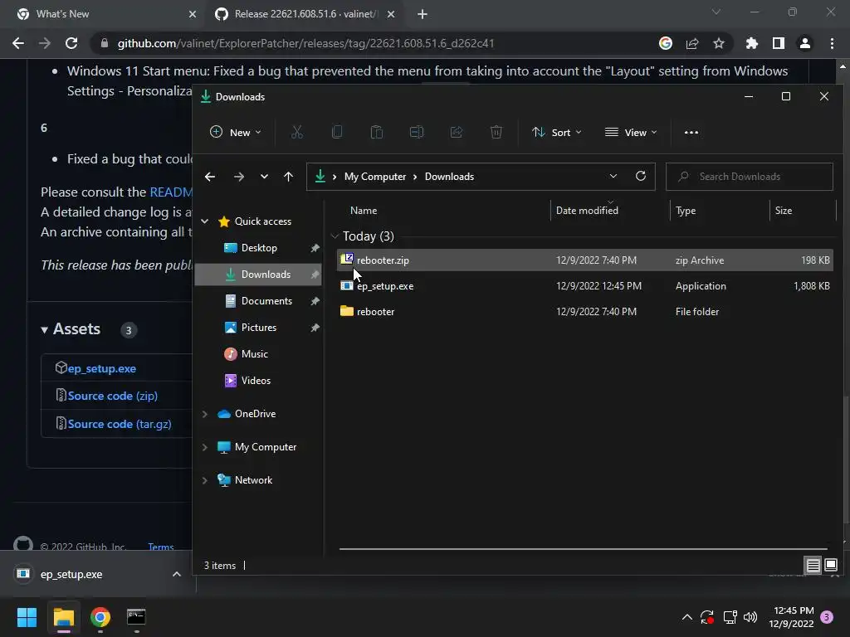This screenshot has width=850, height=637.
Task: Show hidden tray icons chevron
Action: [686, 617]
